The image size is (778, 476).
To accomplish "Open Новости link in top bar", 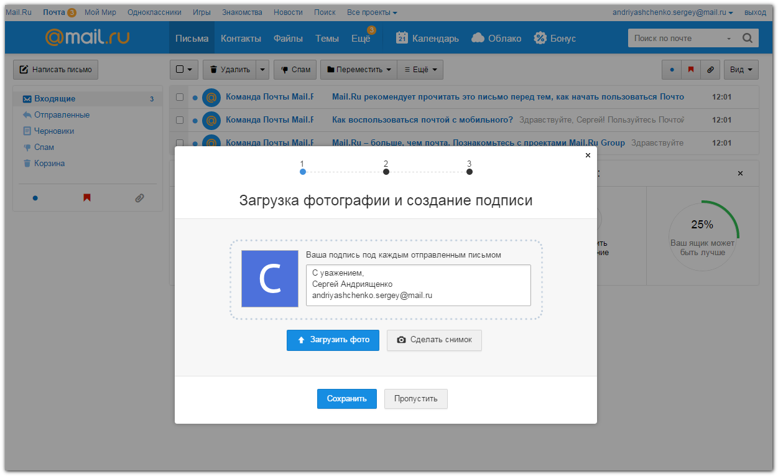I will [x=289, y=12].
